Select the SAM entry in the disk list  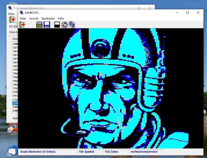(x=15, y=44)
